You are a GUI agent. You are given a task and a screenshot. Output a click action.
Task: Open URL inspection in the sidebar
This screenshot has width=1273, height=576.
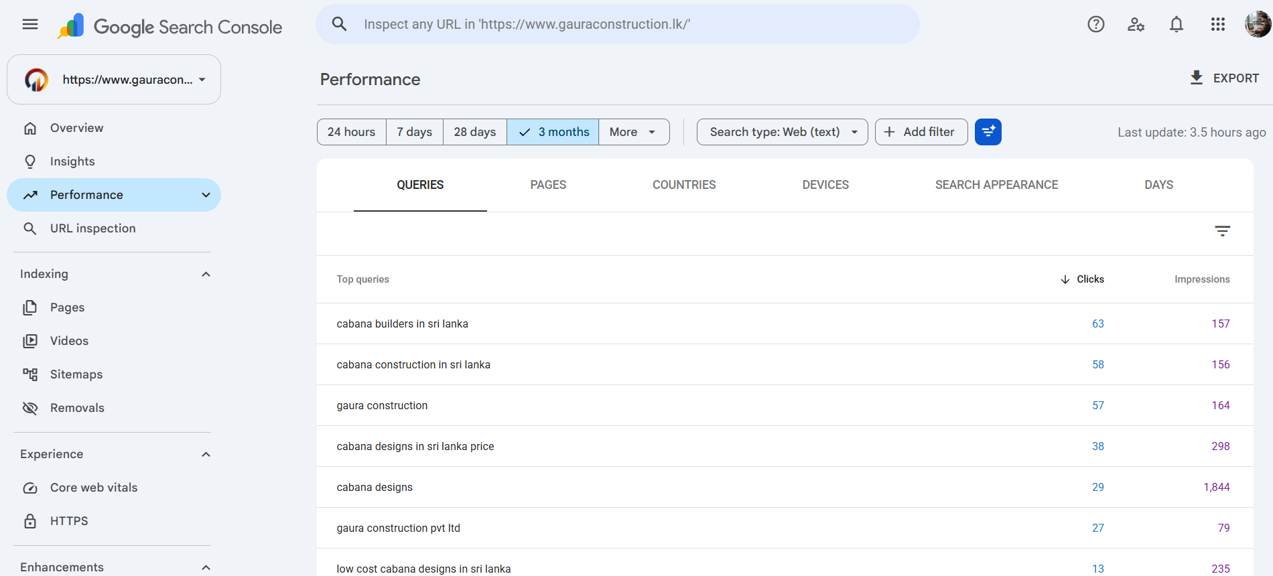point(114,228)
